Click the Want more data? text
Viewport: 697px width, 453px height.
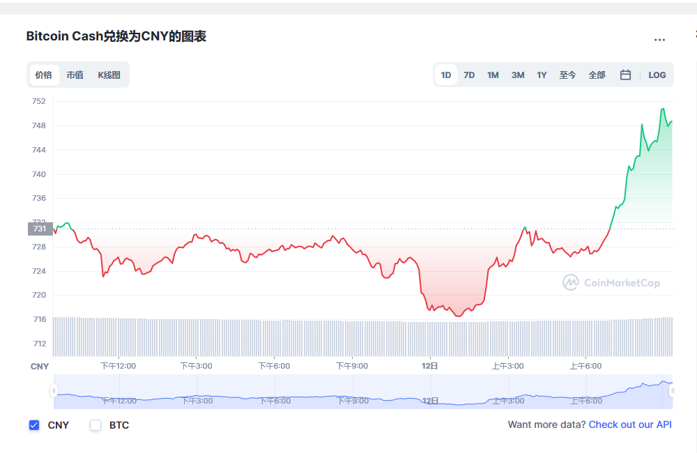[546, 424]
